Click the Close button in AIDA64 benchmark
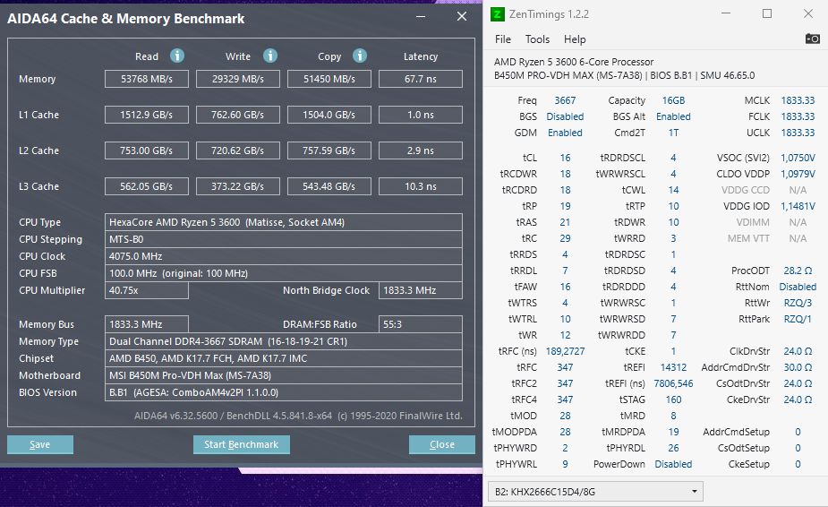This screenshot has height=507, width=828. 442,444
